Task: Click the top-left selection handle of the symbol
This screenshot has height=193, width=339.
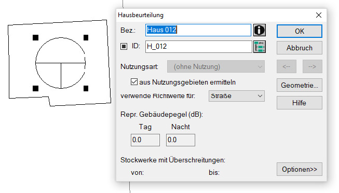Action: coord(36,37)
